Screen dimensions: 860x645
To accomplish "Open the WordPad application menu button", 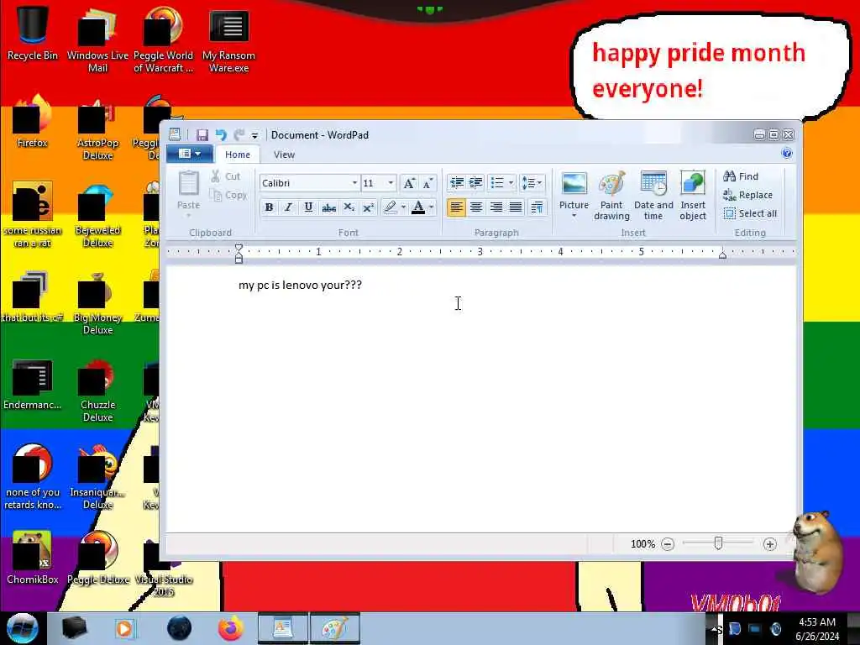I will (189, 155).
